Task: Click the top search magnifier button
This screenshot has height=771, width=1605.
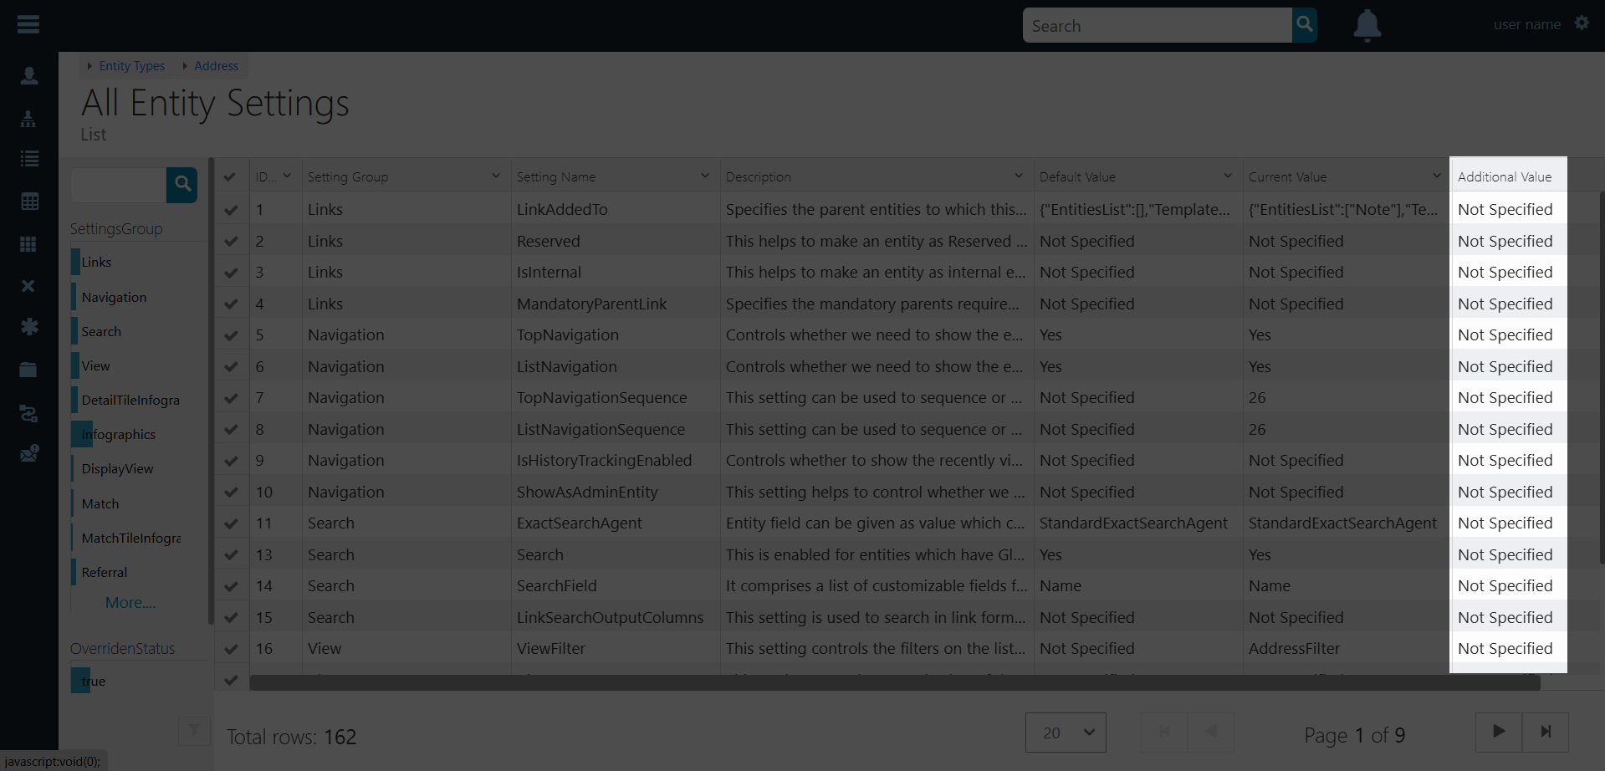Action: (x=1304, y=25)
